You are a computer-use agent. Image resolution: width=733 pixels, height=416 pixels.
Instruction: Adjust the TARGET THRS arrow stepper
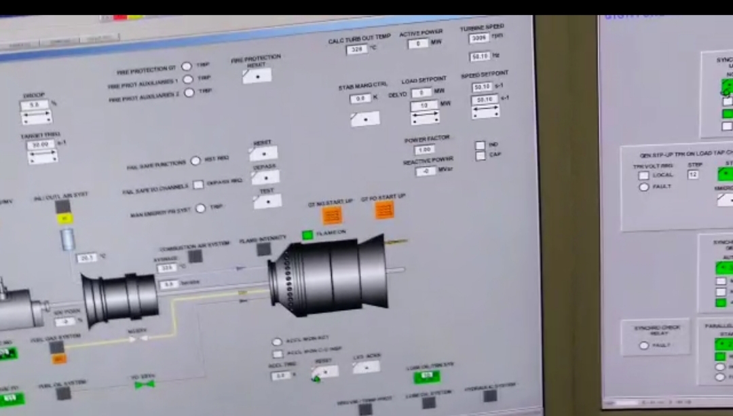pyautogui.click(x=43, y=157)
